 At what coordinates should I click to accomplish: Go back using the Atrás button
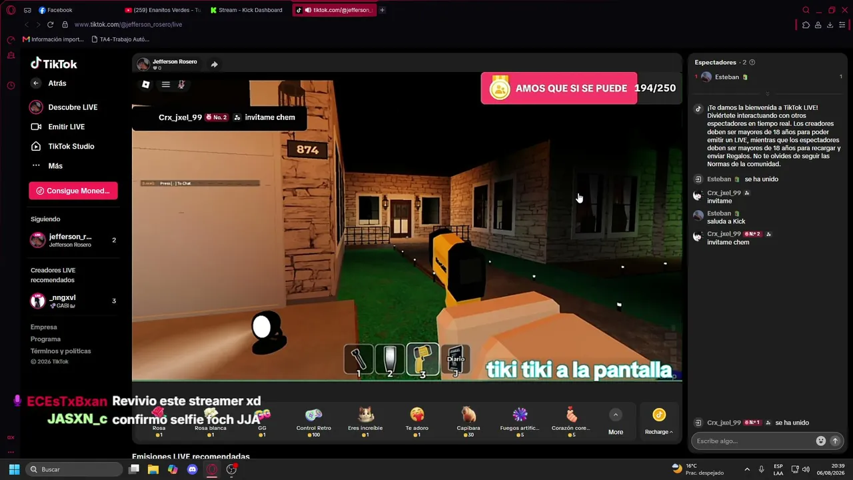(x=49, y=83)
